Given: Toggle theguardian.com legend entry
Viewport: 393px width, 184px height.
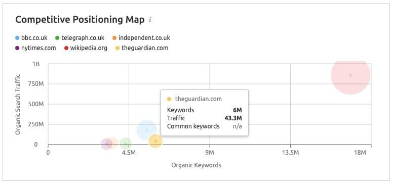Looking at the screenshot, I should click(142, 48).
